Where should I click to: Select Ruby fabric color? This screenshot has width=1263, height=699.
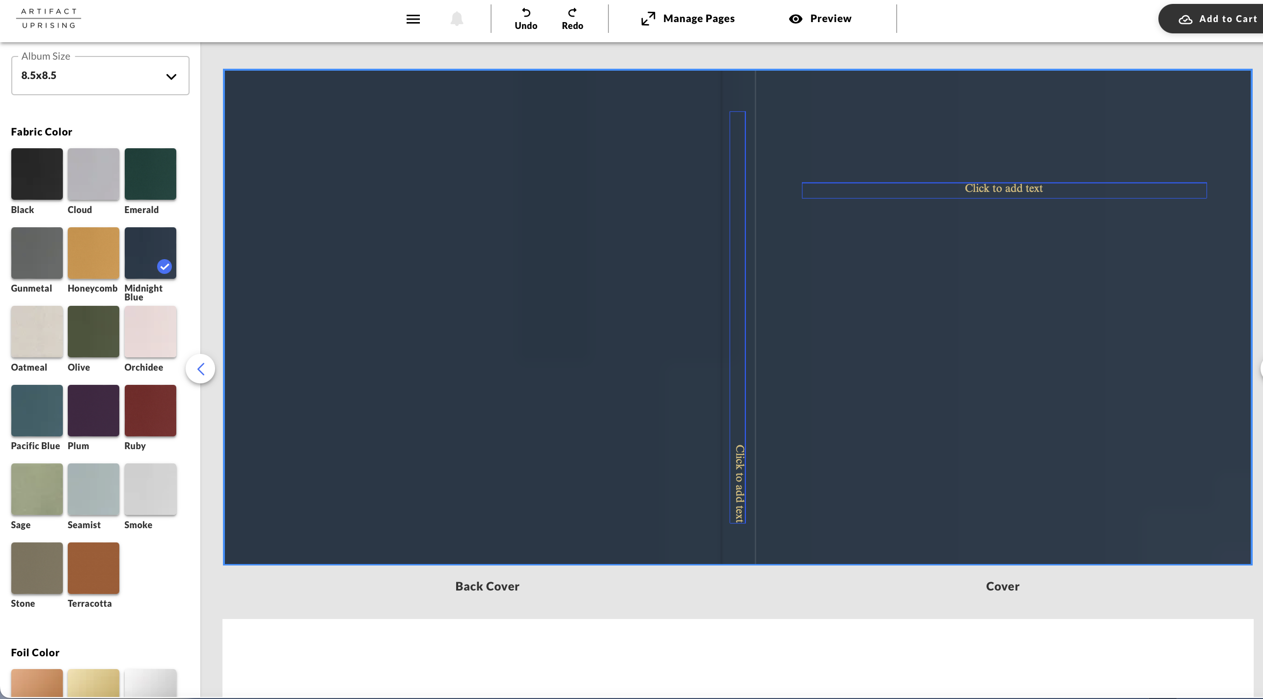[150, 410]
